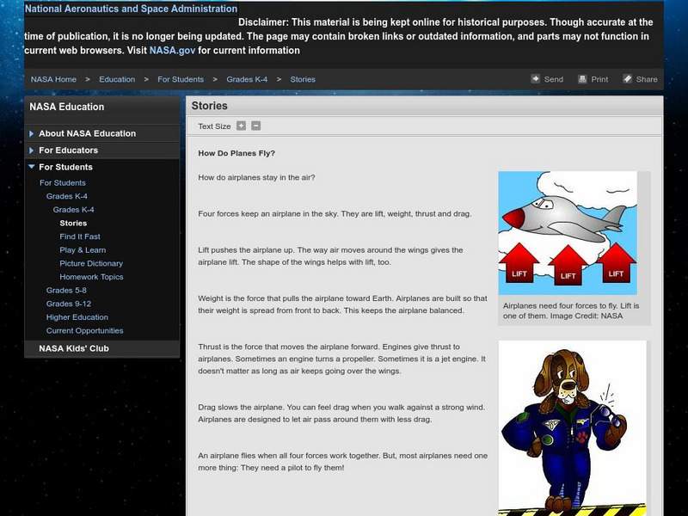Select For Educators in the sidebar

[x=69, y=150]
